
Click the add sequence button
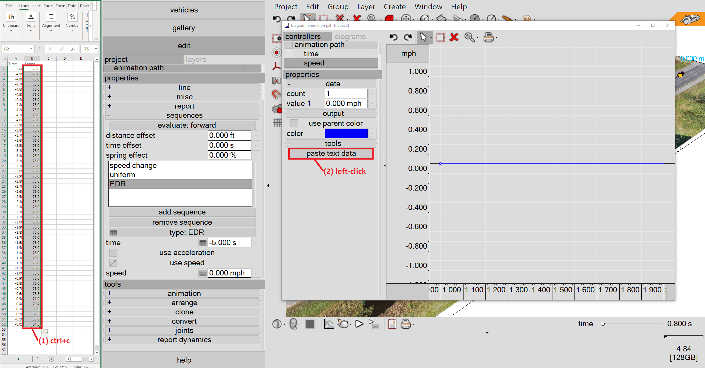(182, 212)
